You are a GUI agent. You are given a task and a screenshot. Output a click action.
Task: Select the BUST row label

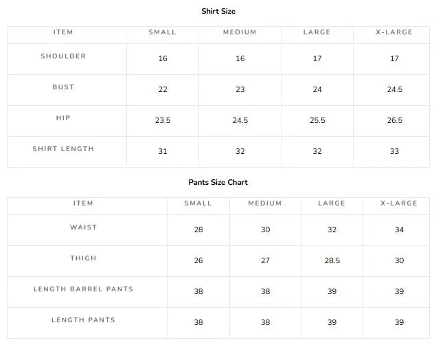[63, 87]
